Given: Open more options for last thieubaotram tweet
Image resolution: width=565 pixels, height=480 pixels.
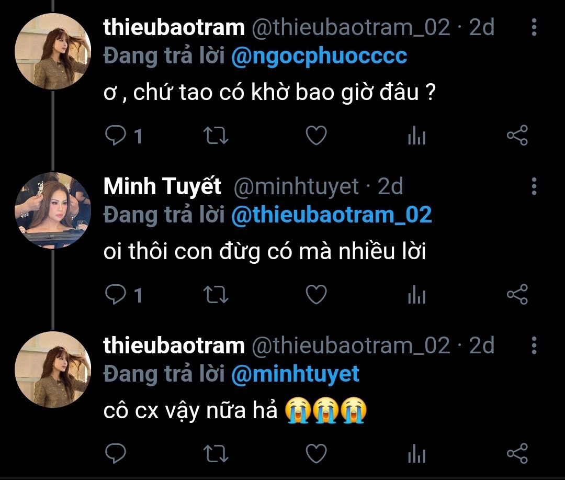Looking at the screenshot, I should tap(534, 345).
